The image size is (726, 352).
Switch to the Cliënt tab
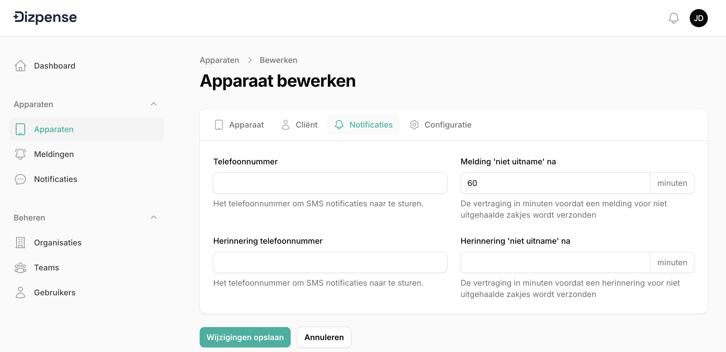[299, 125]
